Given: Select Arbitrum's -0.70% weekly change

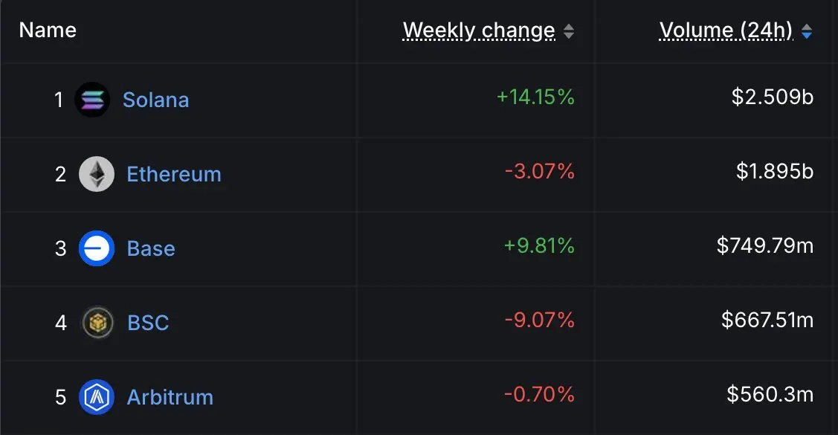Looking at the screenshot, I should [539, 394].
